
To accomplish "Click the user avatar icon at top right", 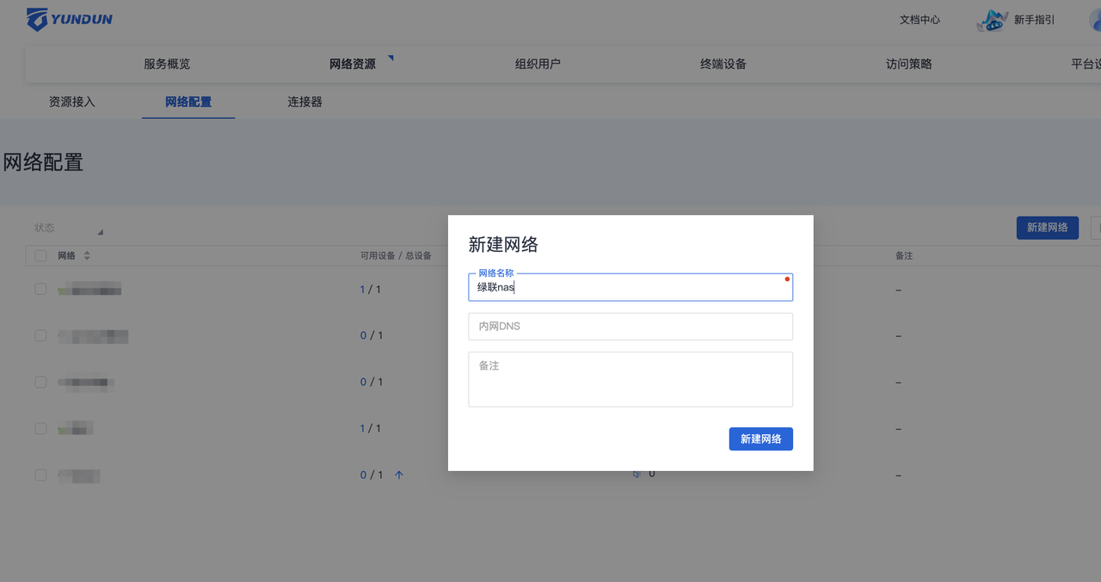I will click(1092, 19).
